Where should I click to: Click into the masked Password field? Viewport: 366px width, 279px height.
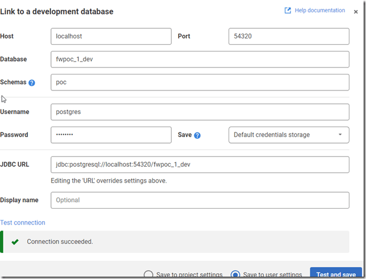pyautogui.click(x=111, y=135)
